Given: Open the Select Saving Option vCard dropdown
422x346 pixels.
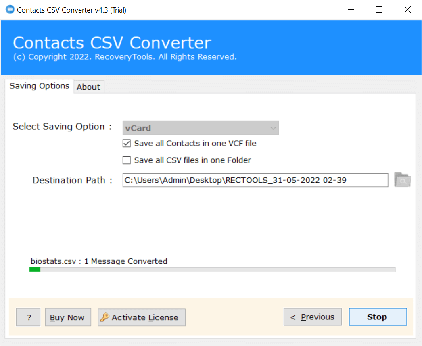Looking at the screenshot, I should (201, 128).
